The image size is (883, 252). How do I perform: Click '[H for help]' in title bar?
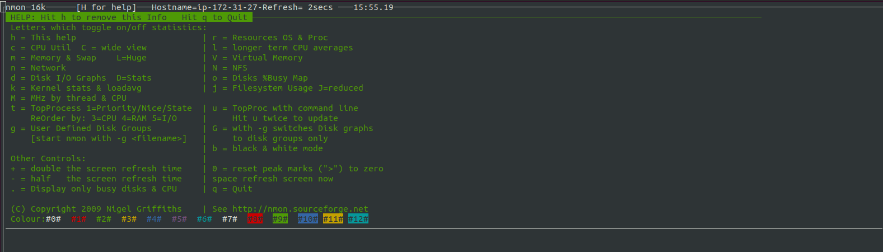106,7
